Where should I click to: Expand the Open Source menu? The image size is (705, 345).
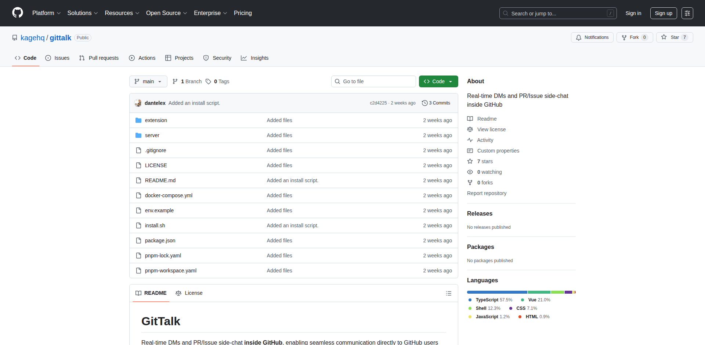pyautogui.click(x=166, y=13)
